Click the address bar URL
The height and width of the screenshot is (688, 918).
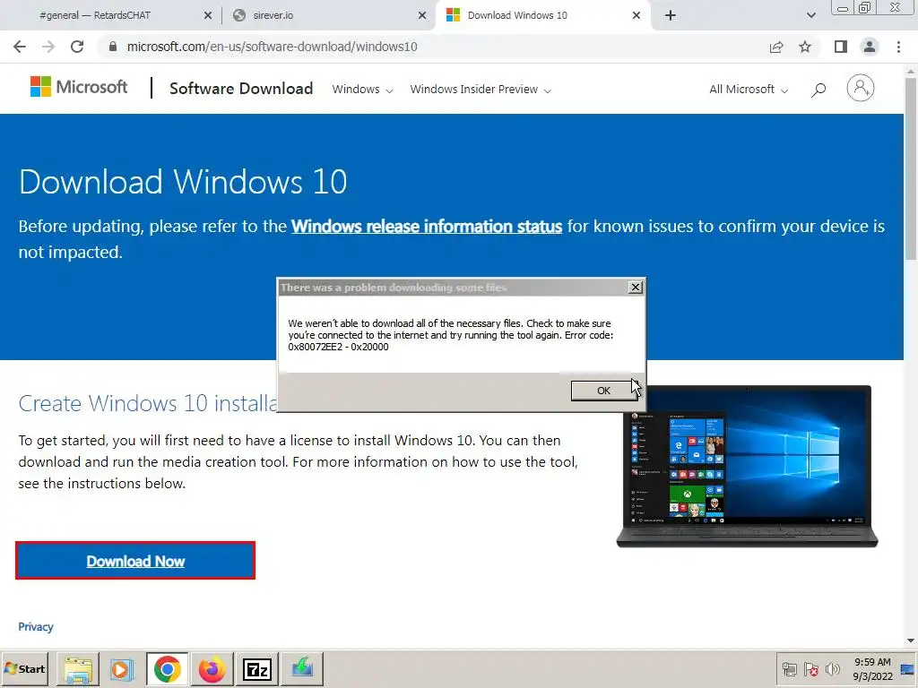[273, 47]
